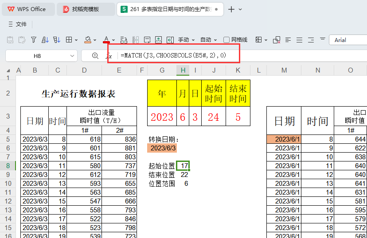Open the Arial font name box
The height and width of the screenshot is (238, 367).
tap(348, 40)
